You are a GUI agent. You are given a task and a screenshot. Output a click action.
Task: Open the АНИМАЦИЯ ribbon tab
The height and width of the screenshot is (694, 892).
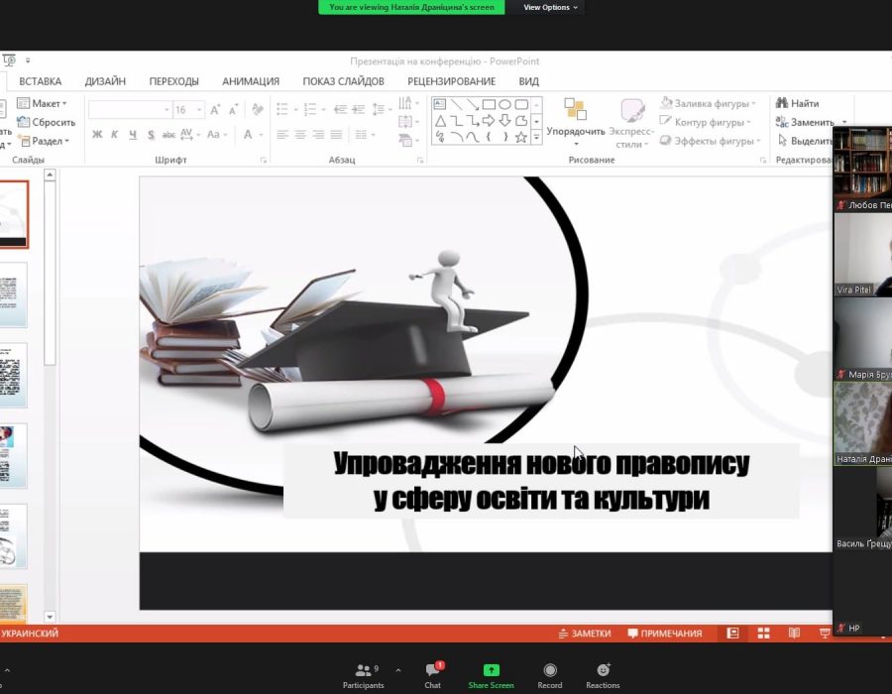pos(250,81)
